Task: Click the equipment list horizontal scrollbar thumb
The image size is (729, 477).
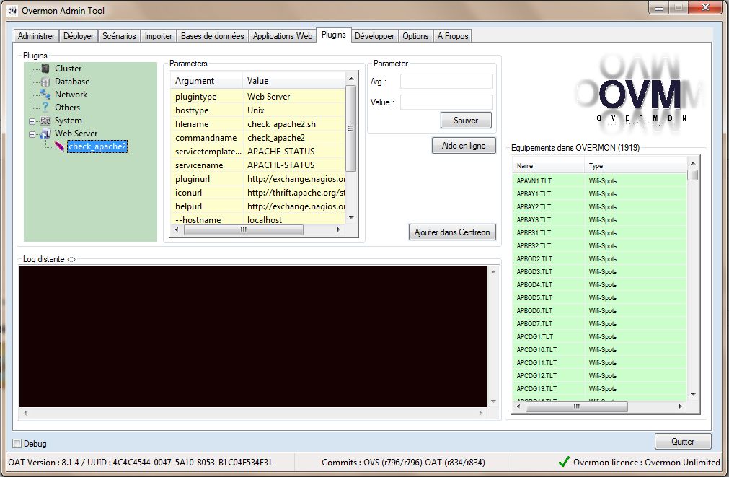Action: pyautogui.click(x=577, y=407)
